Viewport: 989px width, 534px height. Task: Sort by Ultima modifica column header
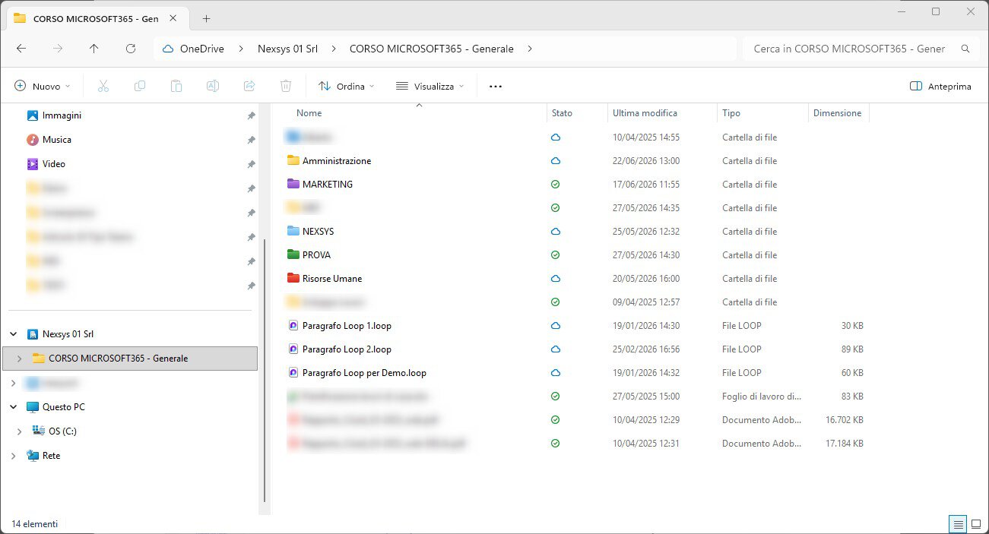(x=645, y=113)
